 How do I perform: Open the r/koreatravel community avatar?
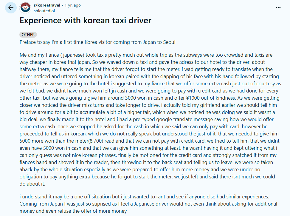25,7
